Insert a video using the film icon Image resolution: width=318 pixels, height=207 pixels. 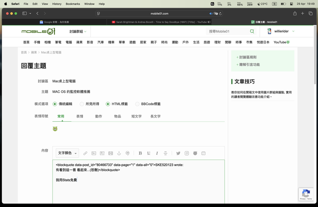tap(110, 153)
